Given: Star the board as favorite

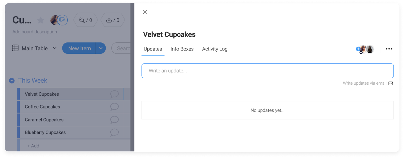Looking at the screenshot, I should 40,20.
